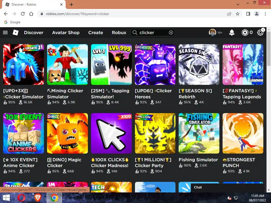Open the user avatar profile
The width and height of the screenshot is (271, 203).
coord(213,33)
